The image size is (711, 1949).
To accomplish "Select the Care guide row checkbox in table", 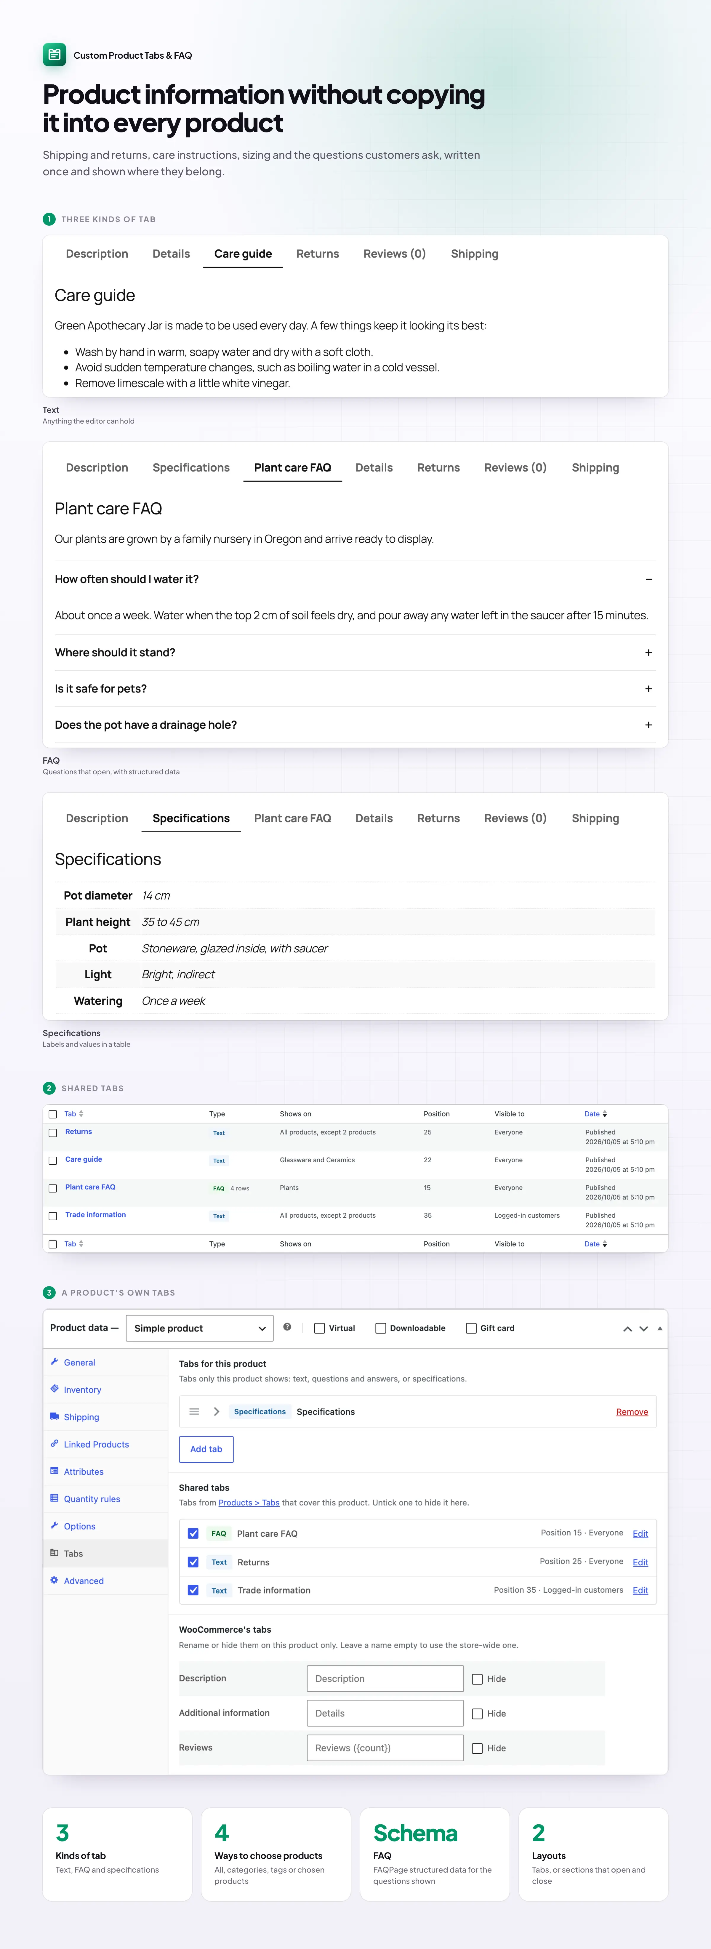I will pos(53,1160).
